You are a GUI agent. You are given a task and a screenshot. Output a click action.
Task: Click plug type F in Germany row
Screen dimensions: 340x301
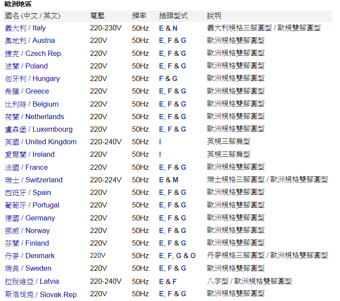[x=170, y=218]
